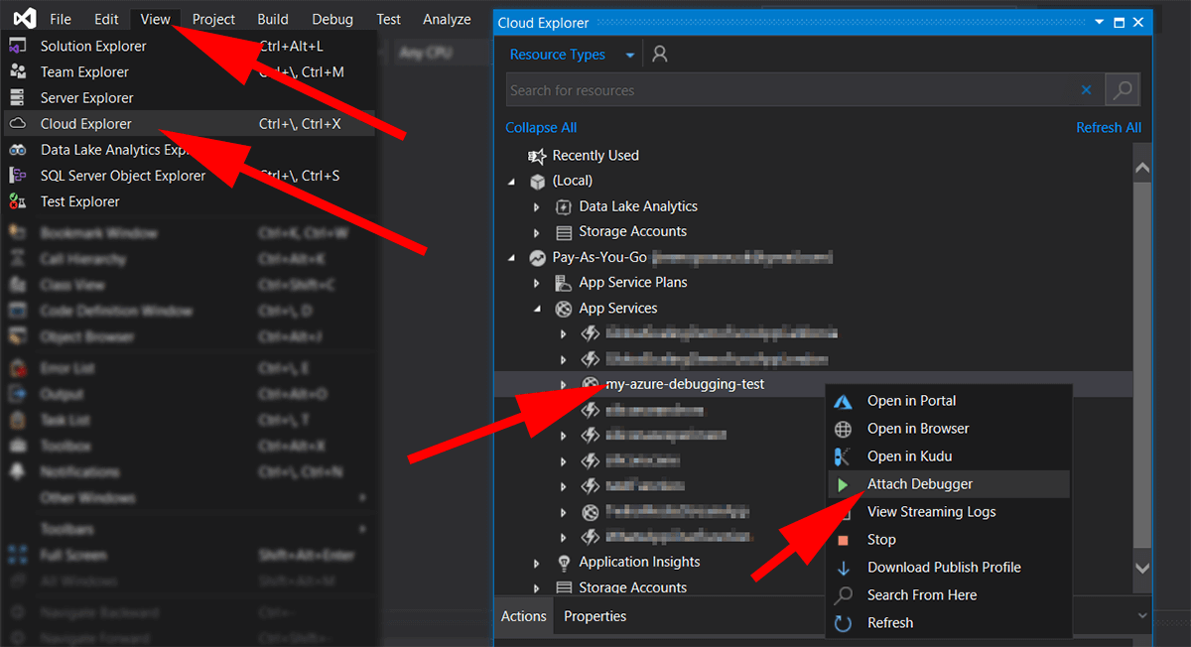Open the Edit menu
The width and height of the screenshot is (1191, 647).
pyautogui.click(x=106, y=19)
